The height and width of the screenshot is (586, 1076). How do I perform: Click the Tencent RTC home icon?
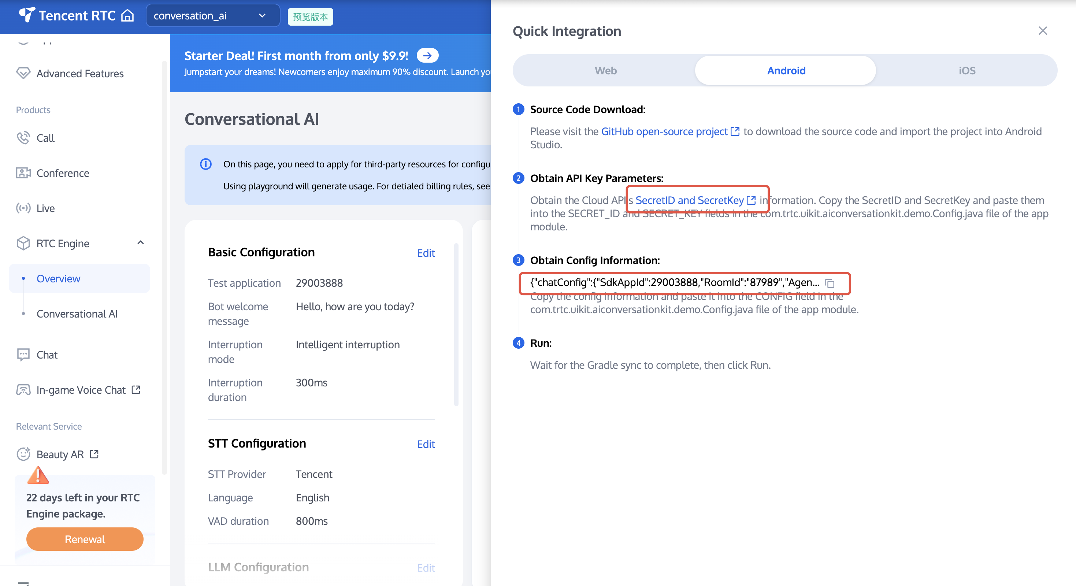[127, 16]
